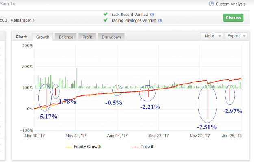
Task: Click the May 31, '17 axis label
Action: [76, 136]
